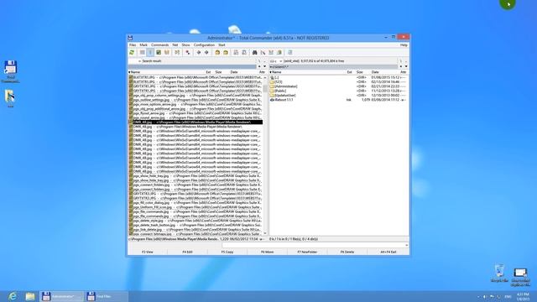Click into the command line input field

[x=313, y=245]
